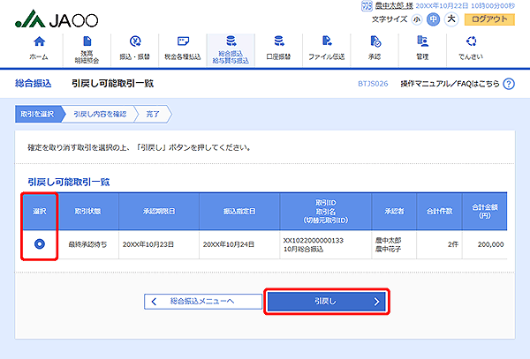Image resolution: width=530 pixels, height=359 pixels.
Task: Open 総合振込 給与賞与振込 coin stack icon
Action: coord(231,41)
